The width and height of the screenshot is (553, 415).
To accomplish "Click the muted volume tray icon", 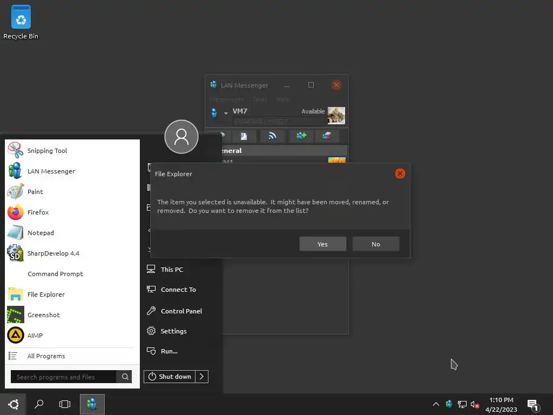I will (475, 405).
